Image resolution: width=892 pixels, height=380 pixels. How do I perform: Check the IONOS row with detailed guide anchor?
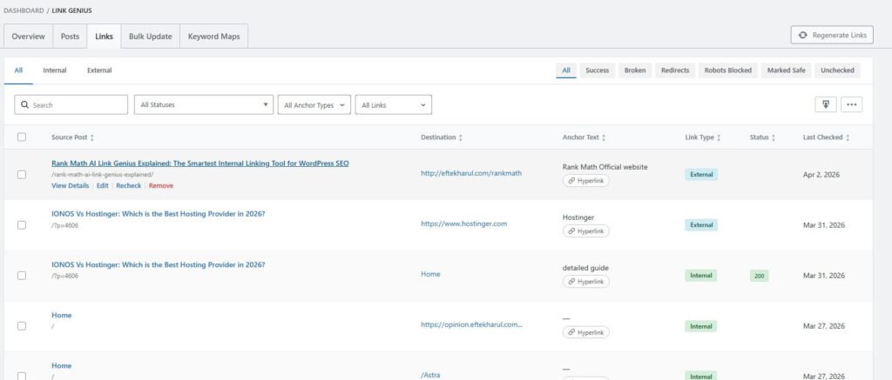[22, 276]
